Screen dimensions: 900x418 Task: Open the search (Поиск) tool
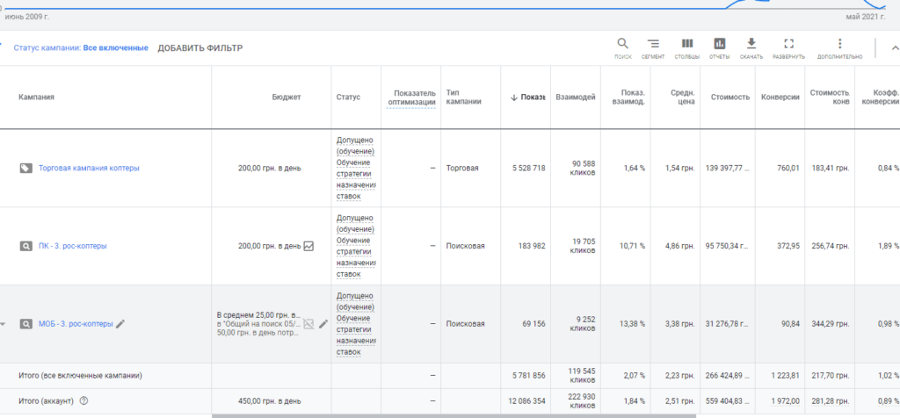point(623,44)
